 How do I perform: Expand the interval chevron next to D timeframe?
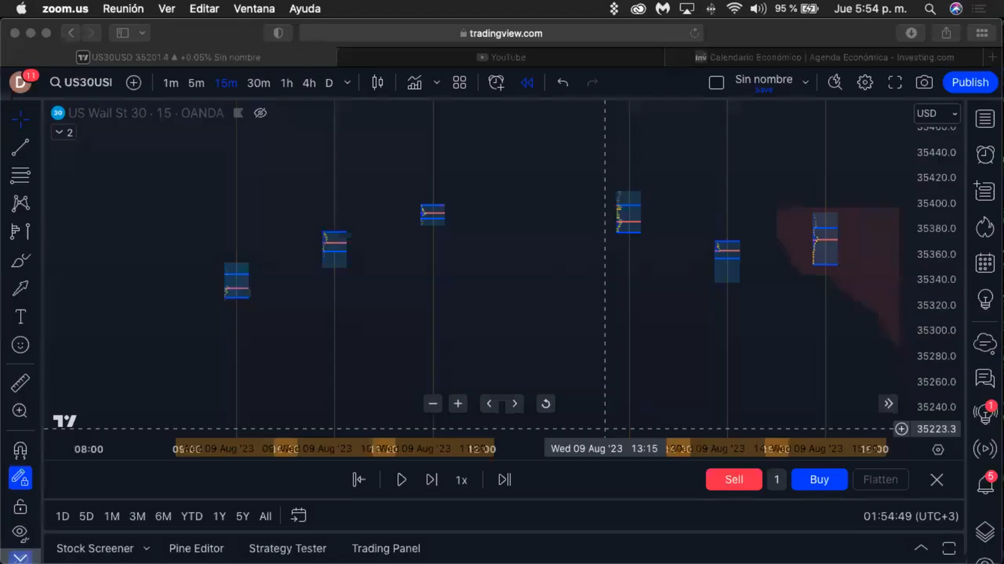(x=347, y=82)
